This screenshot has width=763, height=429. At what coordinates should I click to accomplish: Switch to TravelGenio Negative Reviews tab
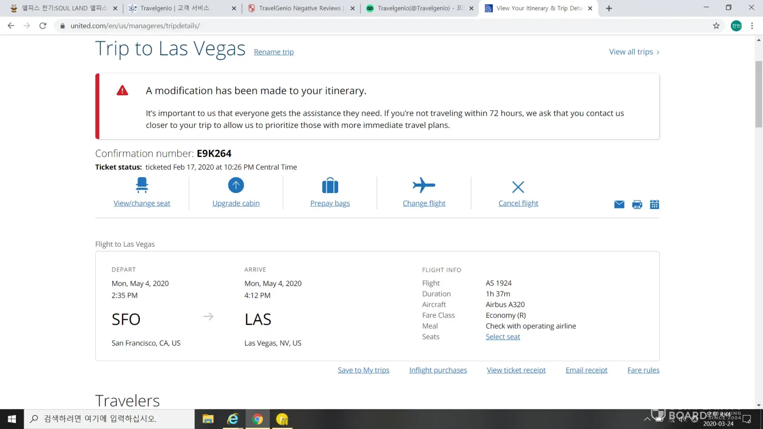pos(300,8)
